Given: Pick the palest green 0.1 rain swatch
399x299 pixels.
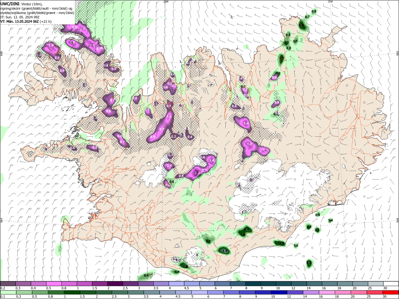Looking at the screenshot, I should (8, 292).
